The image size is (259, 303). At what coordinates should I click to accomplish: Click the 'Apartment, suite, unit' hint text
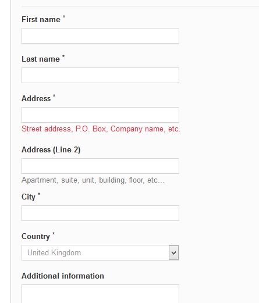pos(93,180)
